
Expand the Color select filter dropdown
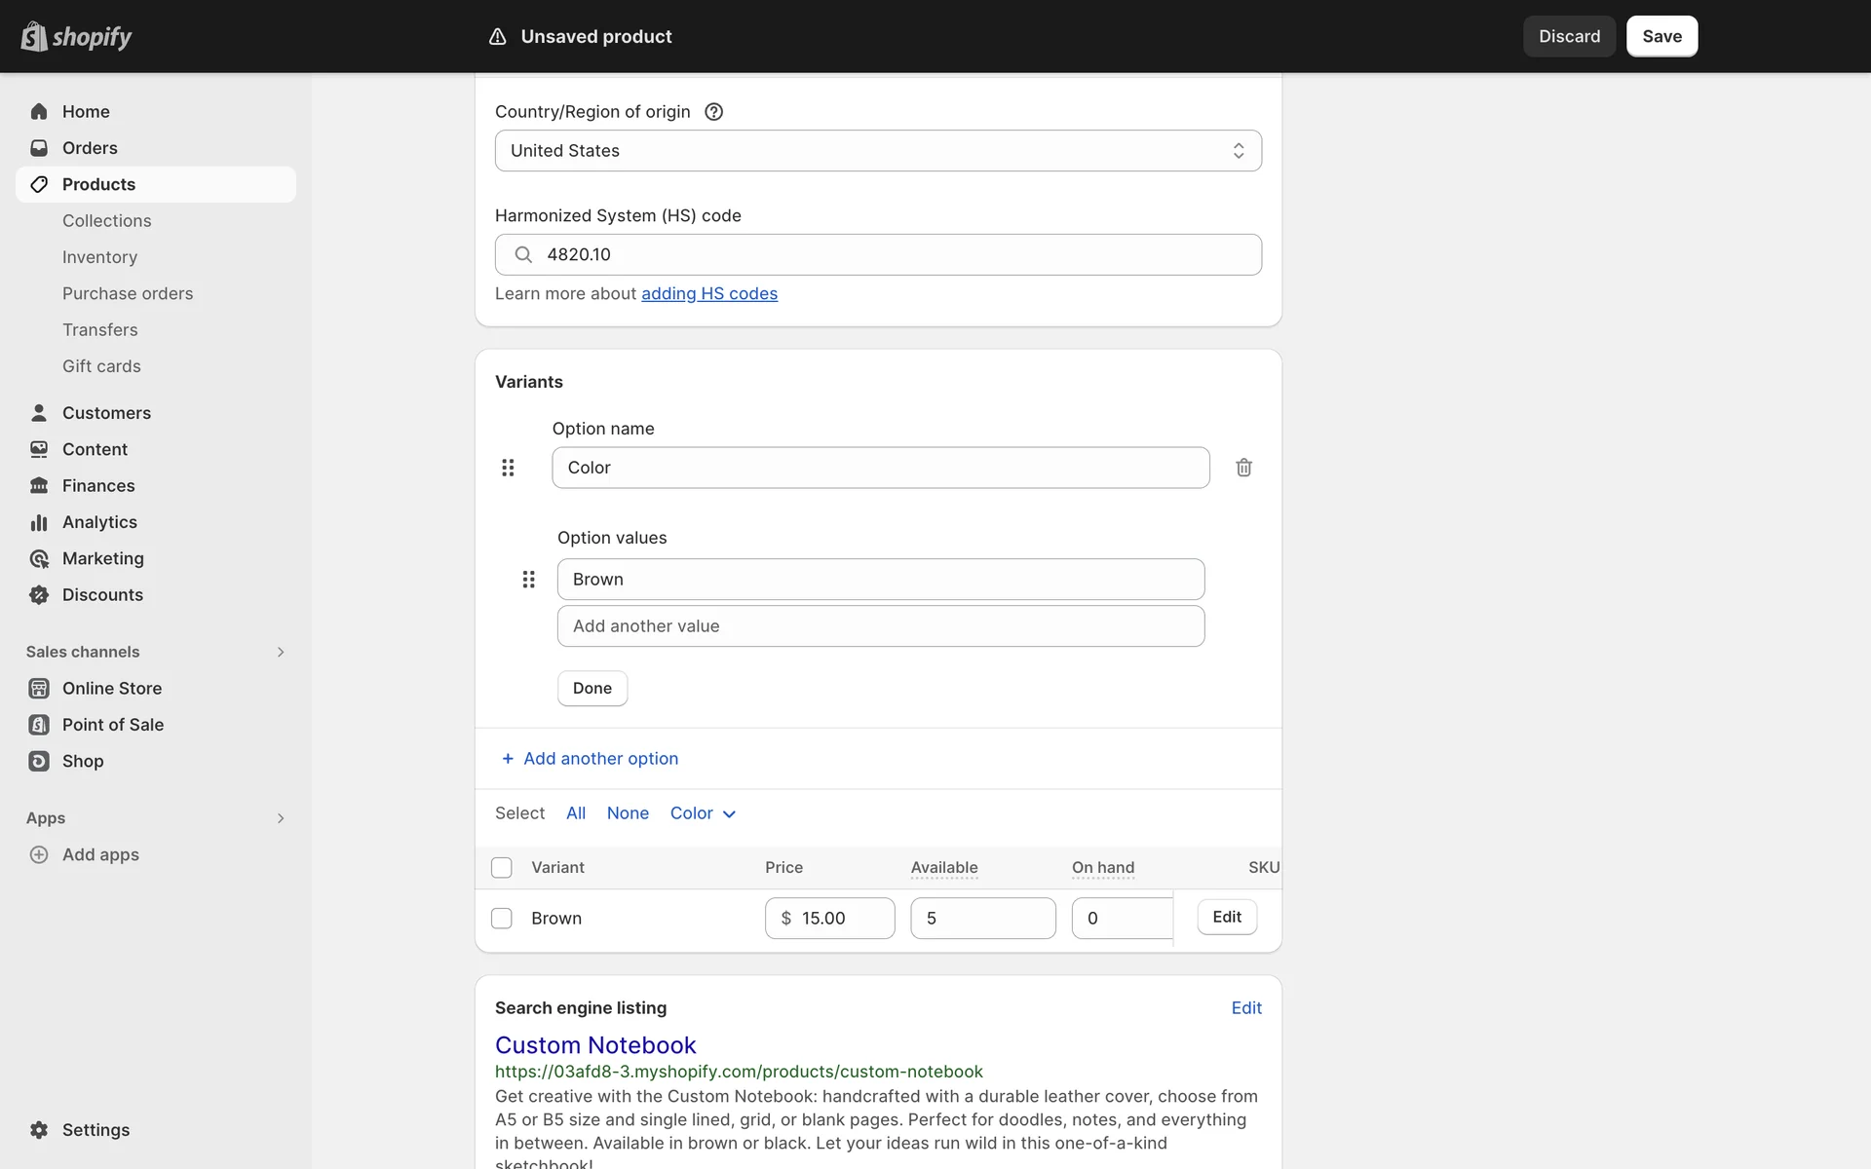coord(703,813)
